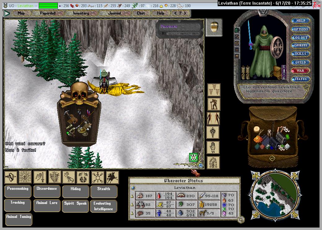Cast the two standing figures spell icon
This screenshot has width=322, height=230.
(x=213, y=118)
